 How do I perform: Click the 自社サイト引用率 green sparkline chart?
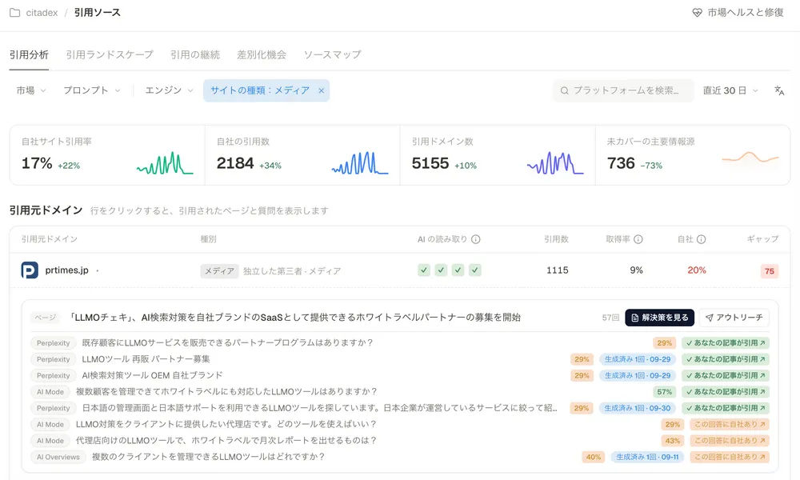165,163
